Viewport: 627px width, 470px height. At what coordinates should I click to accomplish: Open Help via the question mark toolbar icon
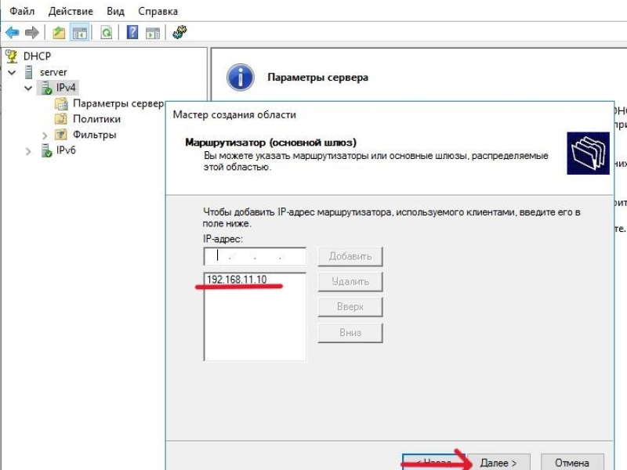(x=132, y=32)
